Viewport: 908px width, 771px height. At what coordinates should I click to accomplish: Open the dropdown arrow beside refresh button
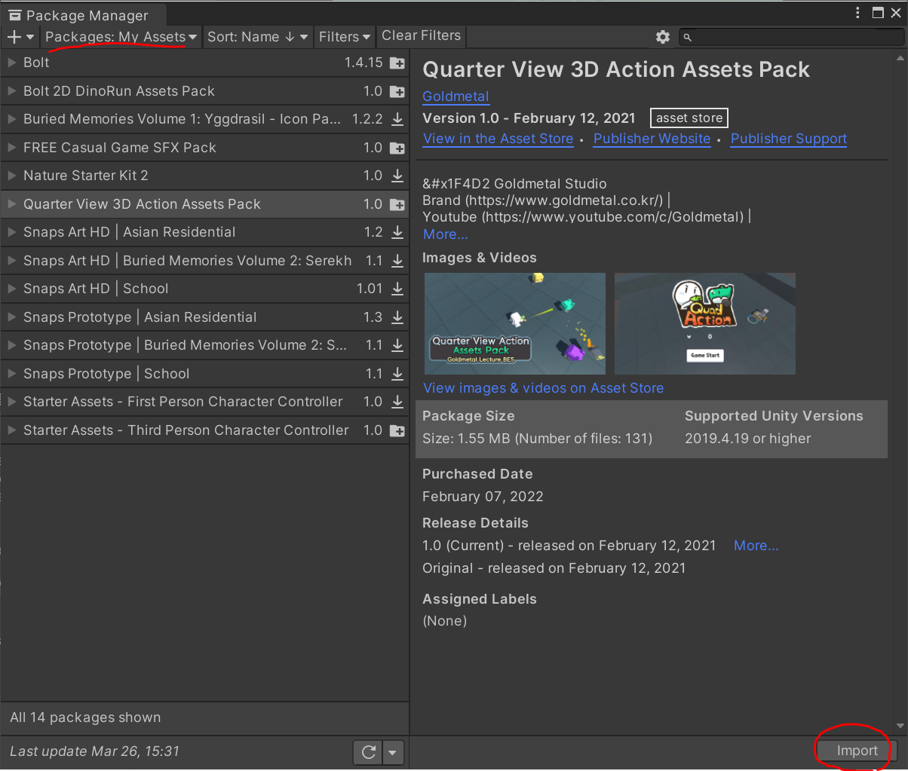tap(394, 752)
